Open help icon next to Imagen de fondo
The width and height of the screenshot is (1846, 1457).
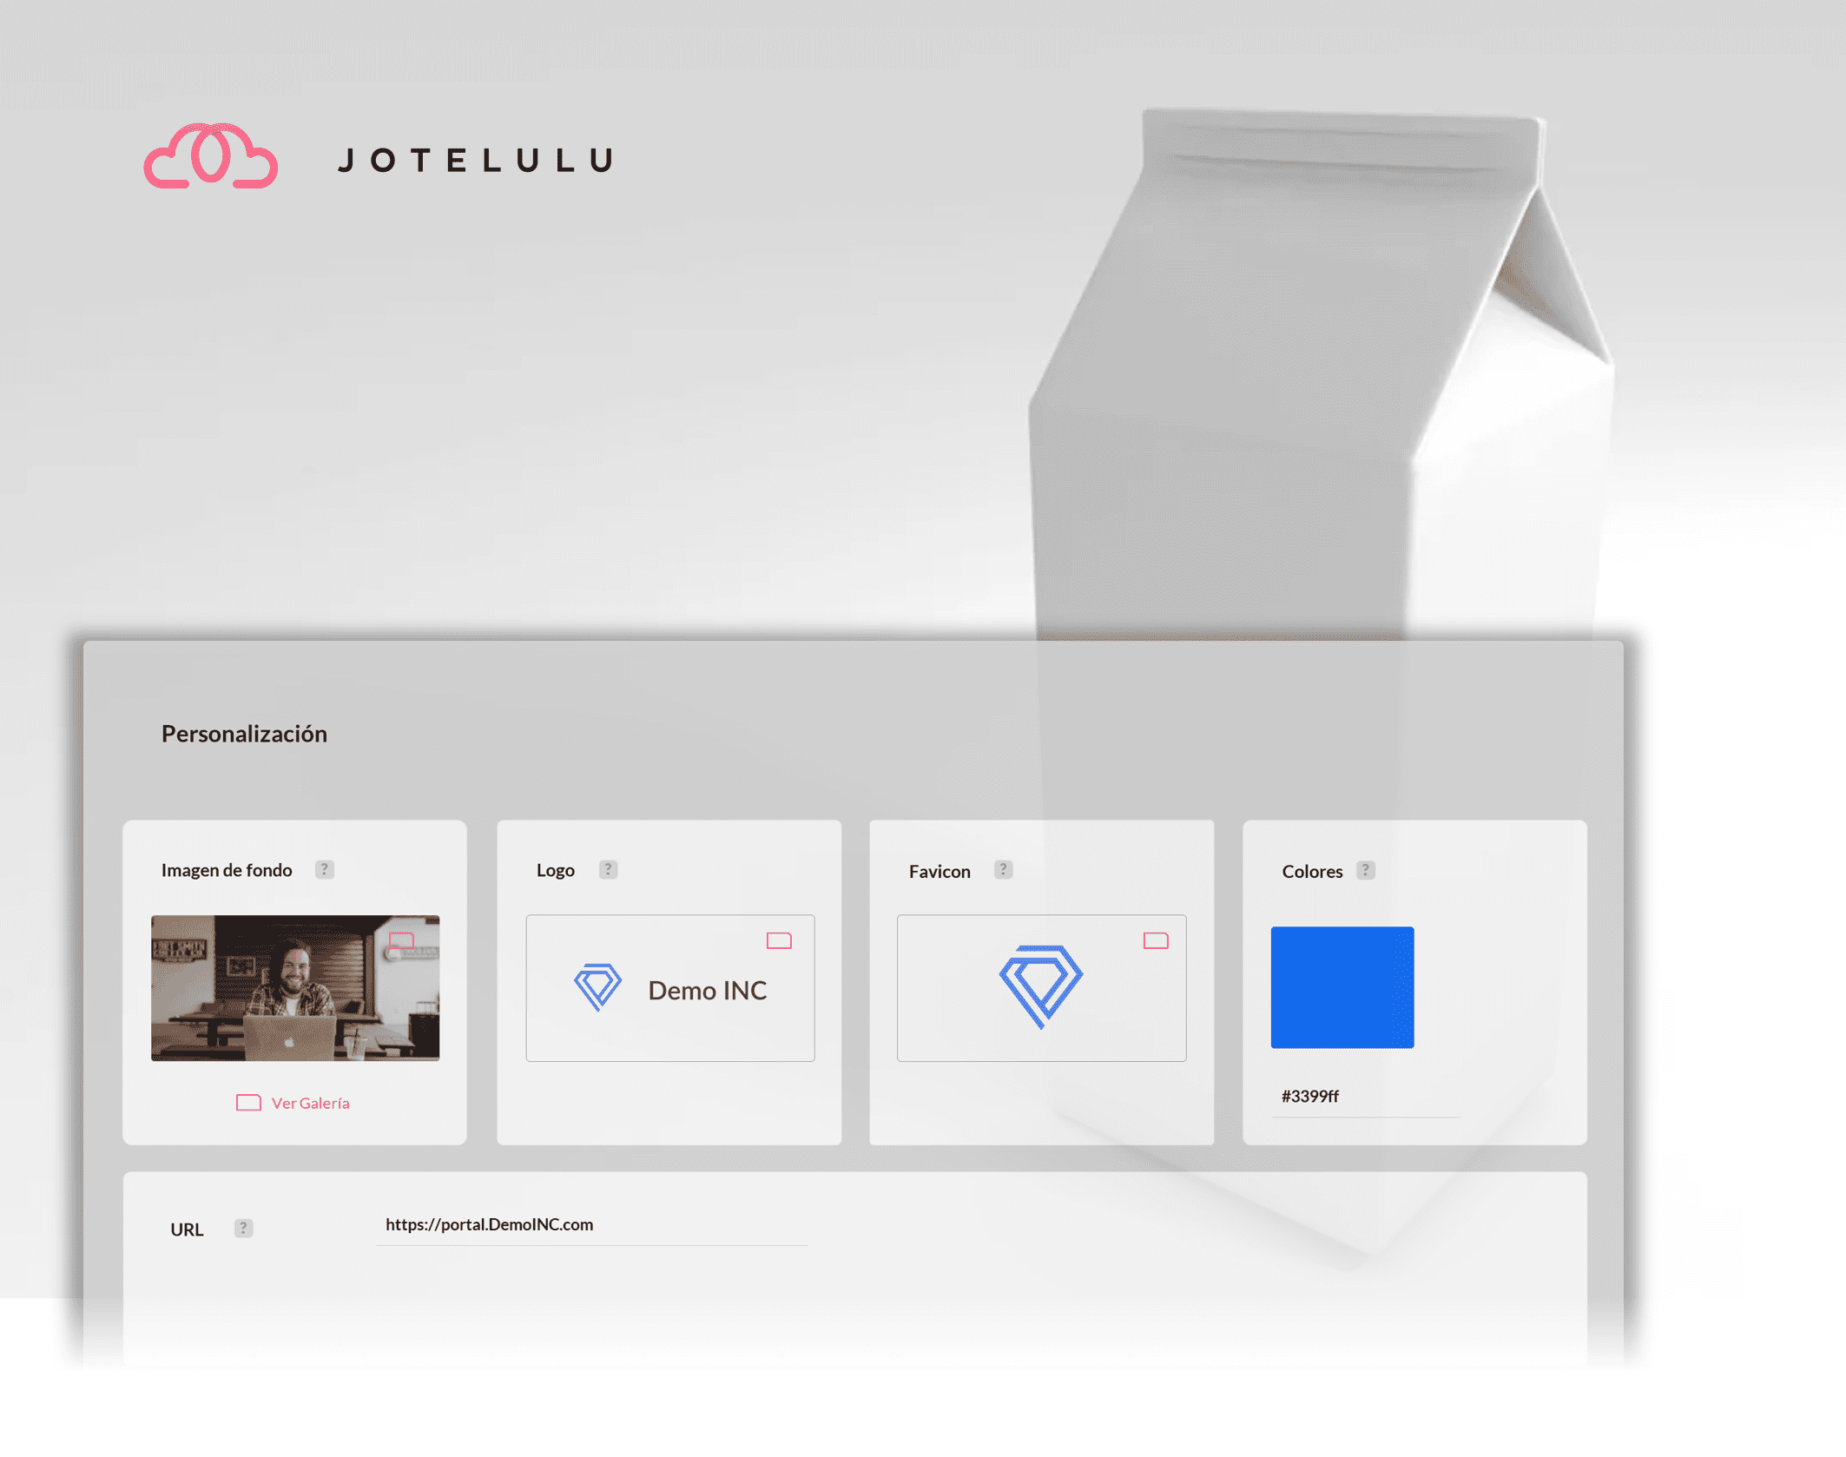(325, 869)
